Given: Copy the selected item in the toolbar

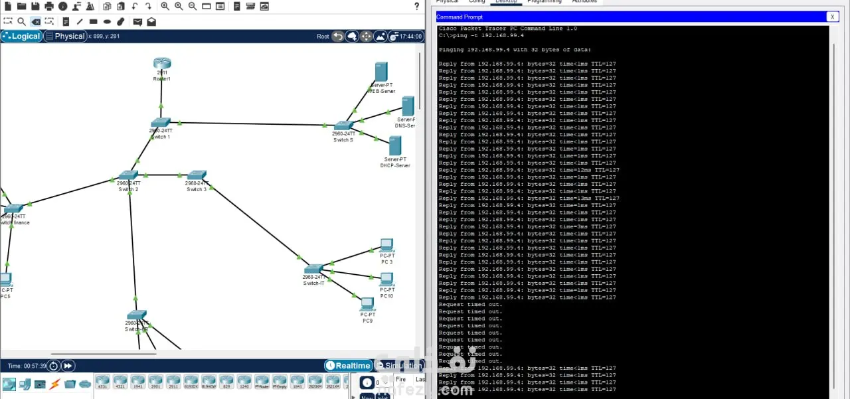Looking at the screenshot, I should pos(107,6).
